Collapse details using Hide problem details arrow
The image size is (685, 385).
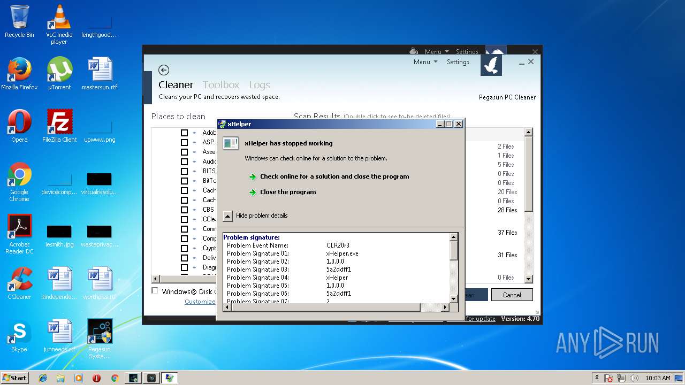click(227, 216)
